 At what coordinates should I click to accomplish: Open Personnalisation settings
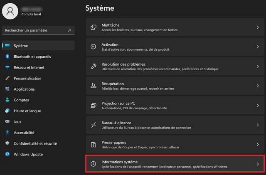pos(38,78)
